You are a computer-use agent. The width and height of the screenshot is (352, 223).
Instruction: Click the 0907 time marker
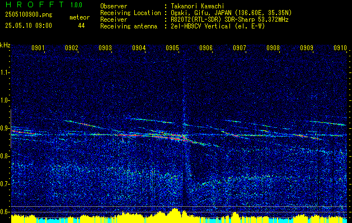pos(240,47)
